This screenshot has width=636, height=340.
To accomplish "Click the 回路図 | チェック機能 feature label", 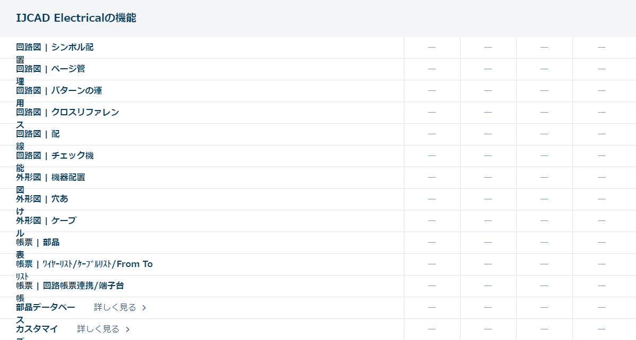I will coord(55,156).
